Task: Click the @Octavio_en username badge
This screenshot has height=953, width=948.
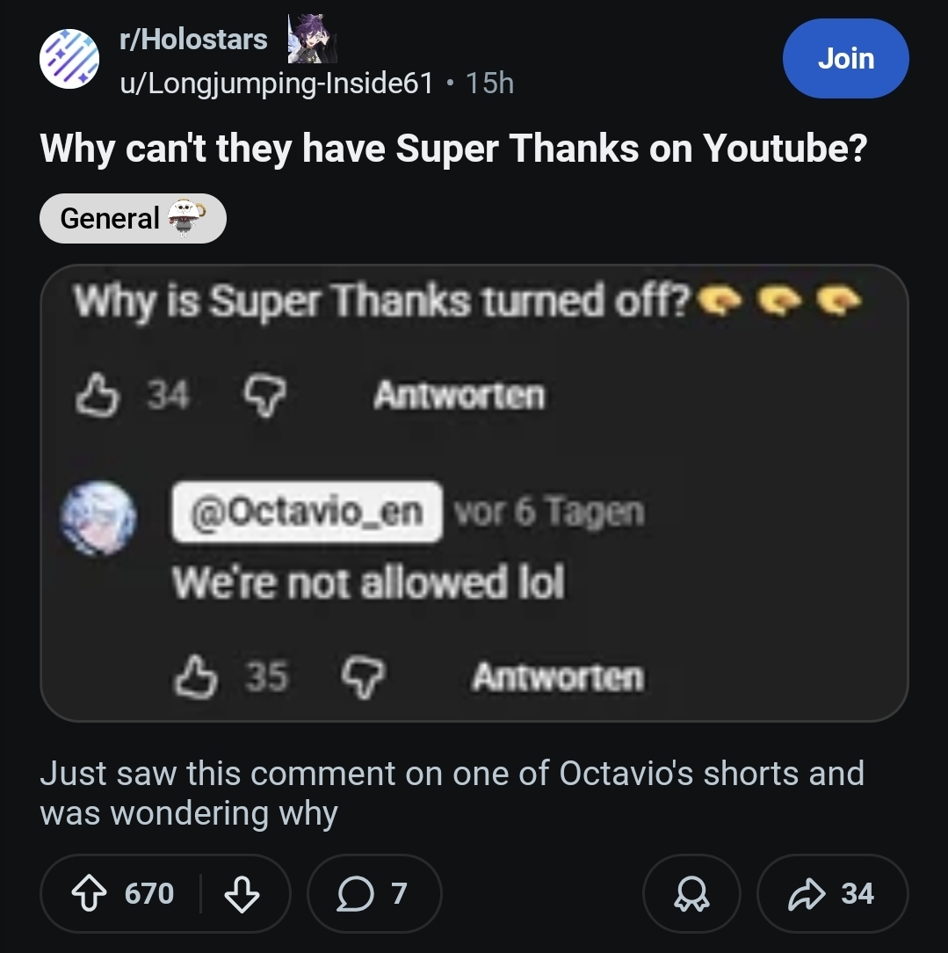Action: [x=308, y=511]
